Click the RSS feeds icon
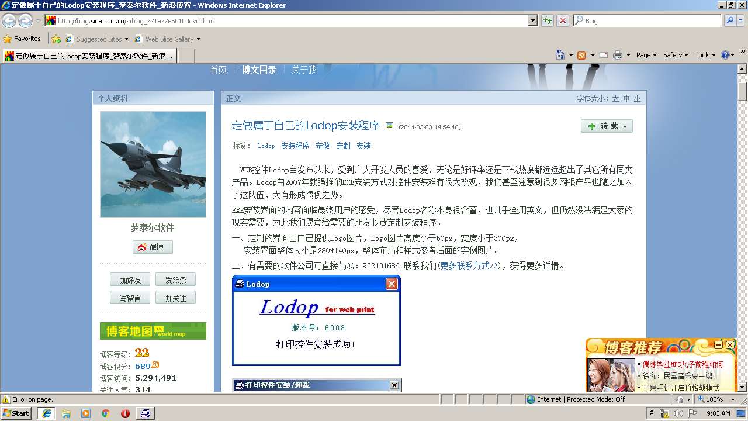This screenshot has width=748, height=421. pos(581,55)
